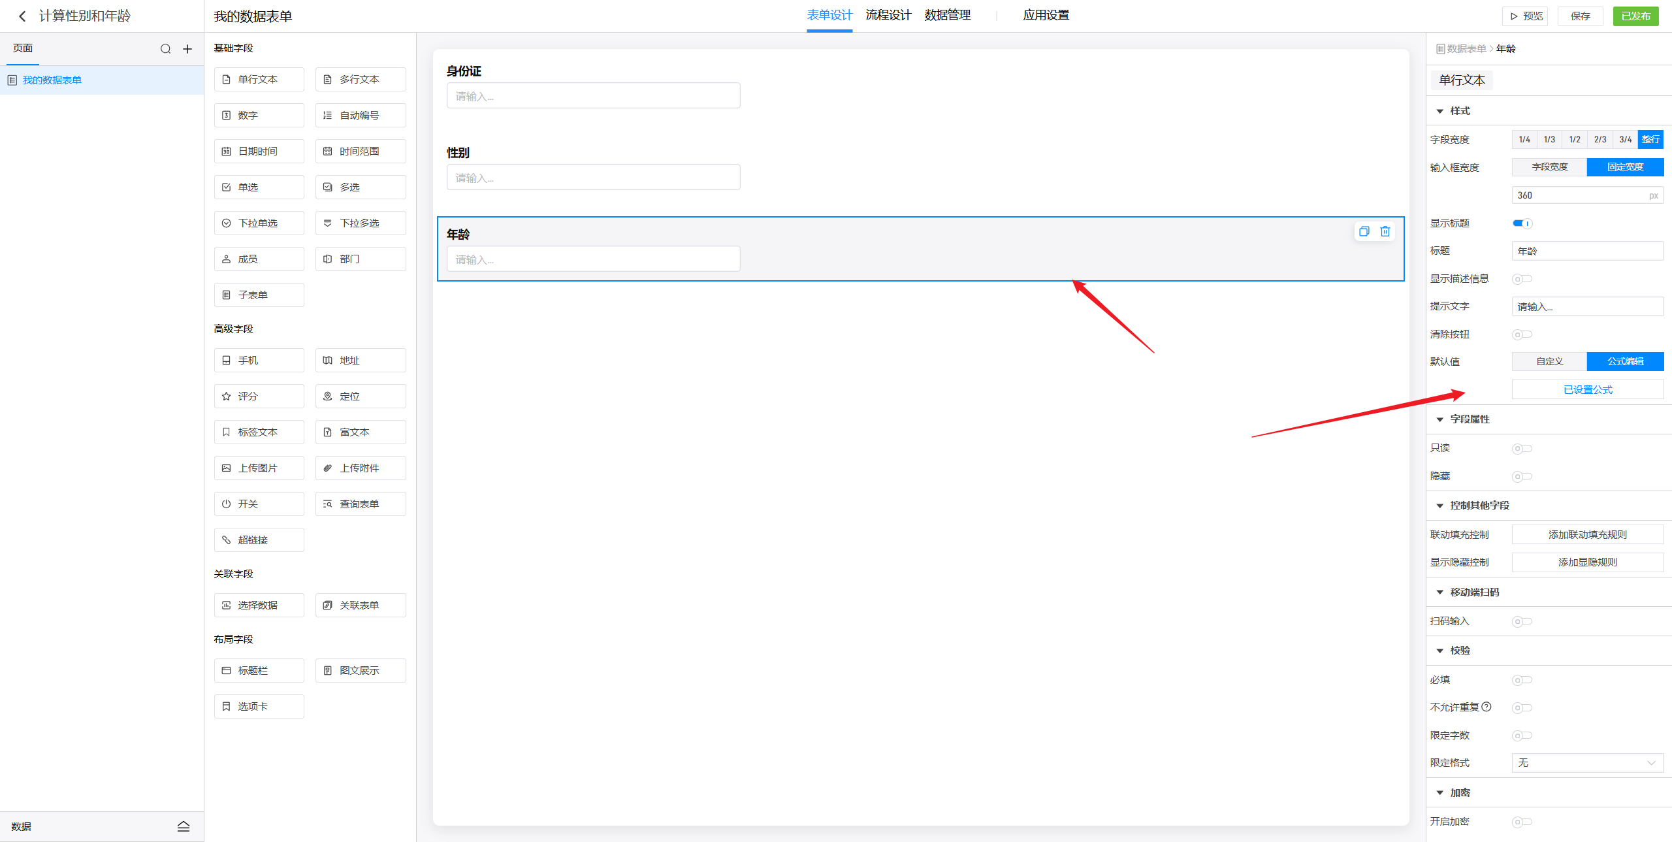Open the 限定格式 dropdown

pyautogui.click(x=1587, y=763)
